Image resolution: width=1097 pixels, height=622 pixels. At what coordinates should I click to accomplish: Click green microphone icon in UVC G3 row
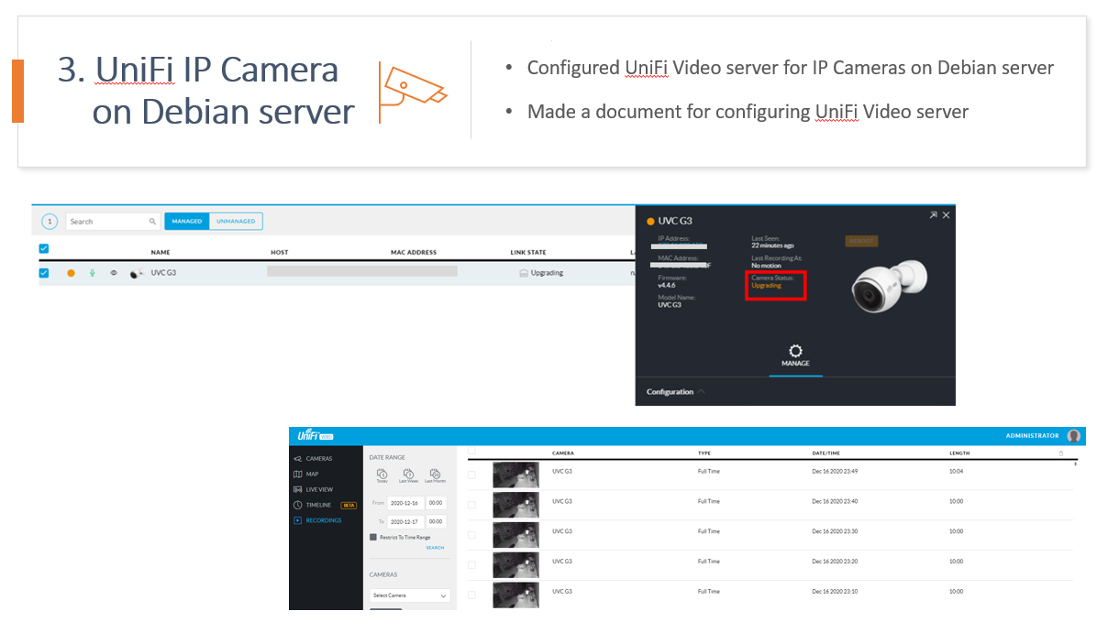click(92, 273)
